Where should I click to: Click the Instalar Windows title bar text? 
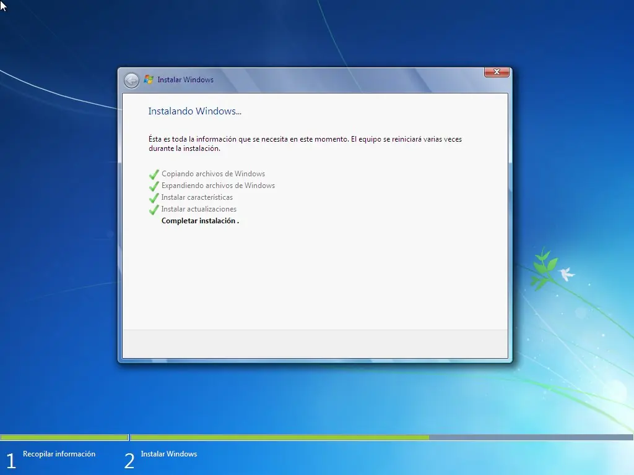185,80
